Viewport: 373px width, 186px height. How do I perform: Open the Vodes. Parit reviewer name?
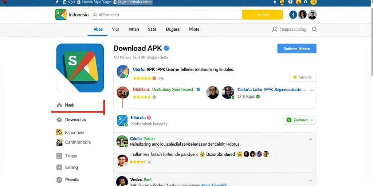(x=141, y=179)
